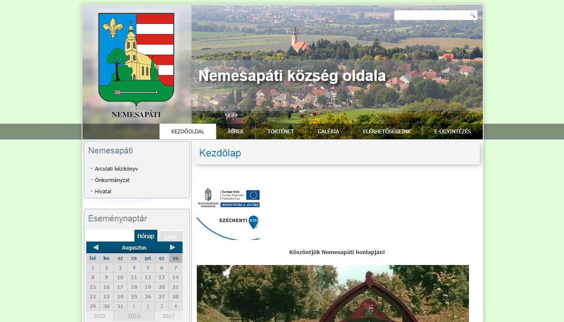This screenshot has height=322, width=564.
Task: Click the Augusztus month label
Action: click(x=134, y=248)
